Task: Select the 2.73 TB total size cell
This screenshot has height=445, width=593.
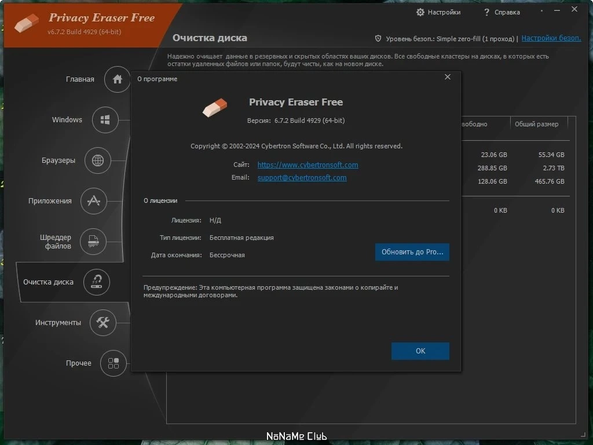Action: pyautogui.click(x=554, y=168)
